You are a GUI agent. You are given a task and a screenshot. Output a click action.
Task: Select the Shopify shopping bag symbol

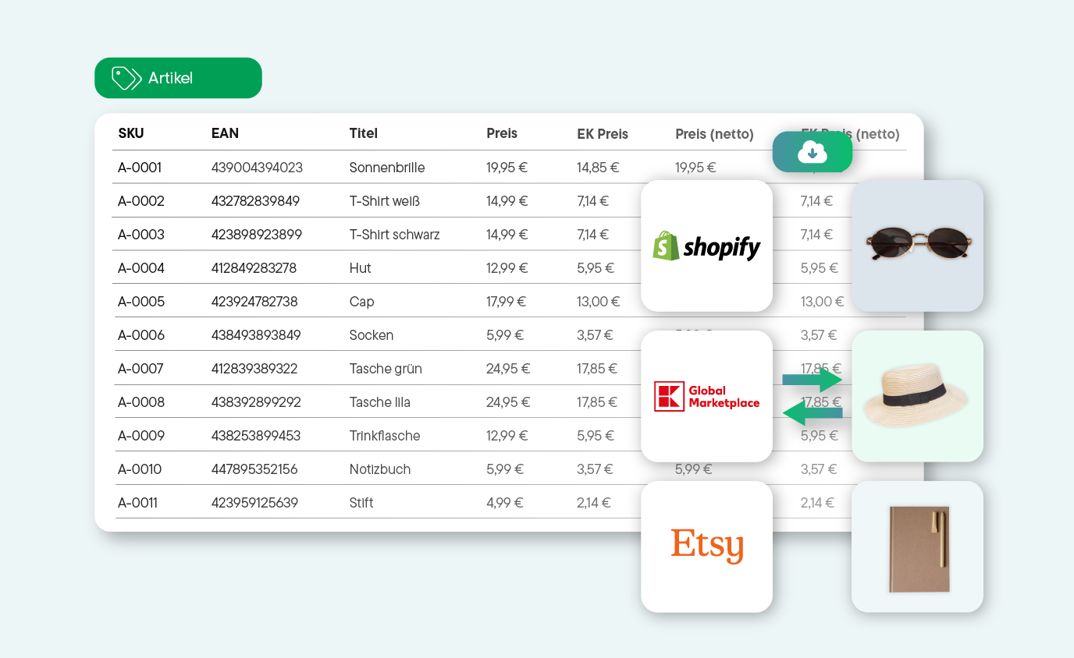664,245
